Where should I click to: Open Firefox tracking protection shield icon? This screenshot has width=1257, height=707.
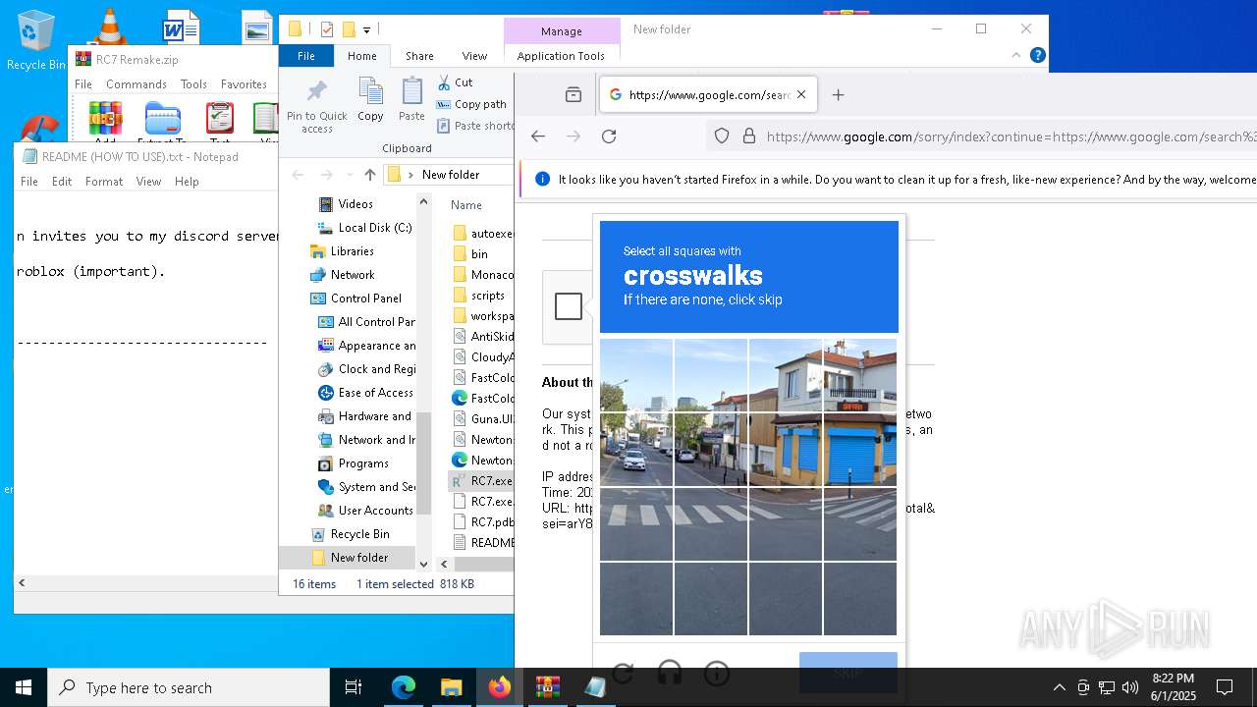point(722,136)
